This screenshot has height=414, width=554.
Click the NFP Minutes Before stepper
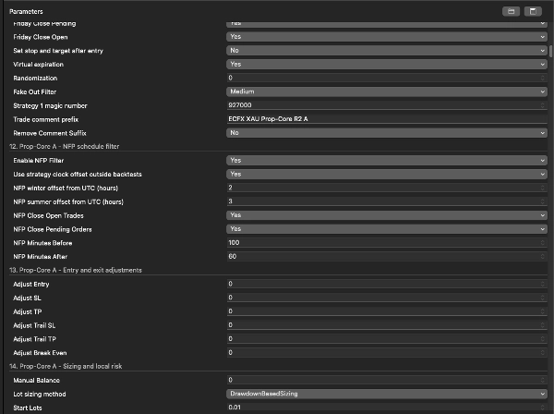click(543, 243)
